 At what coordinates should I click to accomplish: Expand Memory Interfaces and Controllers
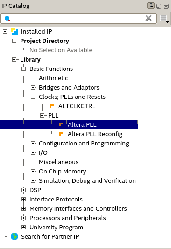(23, 208)
